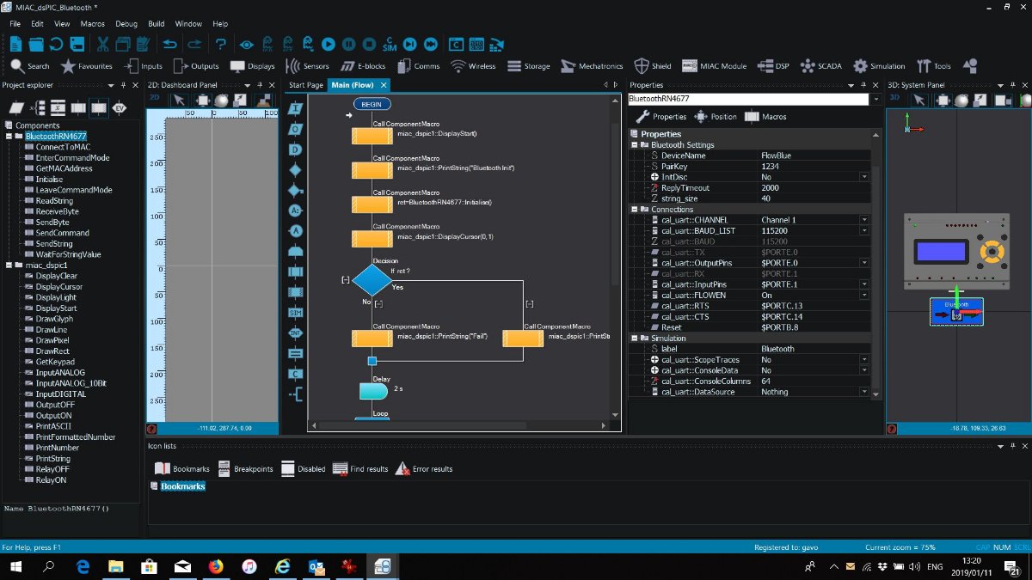The width and height of the screenshot is (1032, 580).
Task: Open the component selector dropdown in Properties
Action: pos(876,99)
